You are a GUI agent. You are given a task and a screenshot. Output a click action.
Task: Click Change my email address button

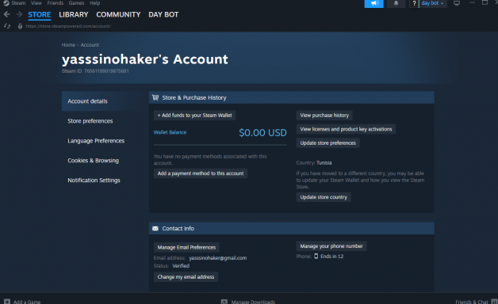[x=186, y=277]
